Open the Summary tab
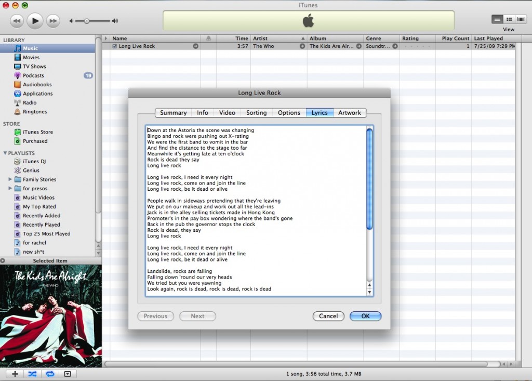The width and height of the screenshot is (532, 381). (x=173, y=112)
